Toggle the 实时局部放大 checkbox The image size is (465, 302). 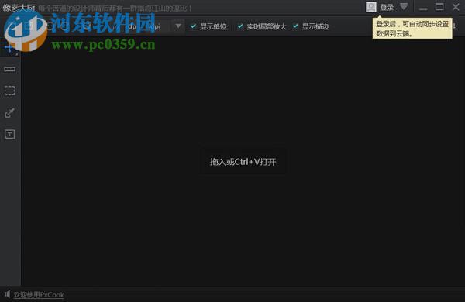240,26
